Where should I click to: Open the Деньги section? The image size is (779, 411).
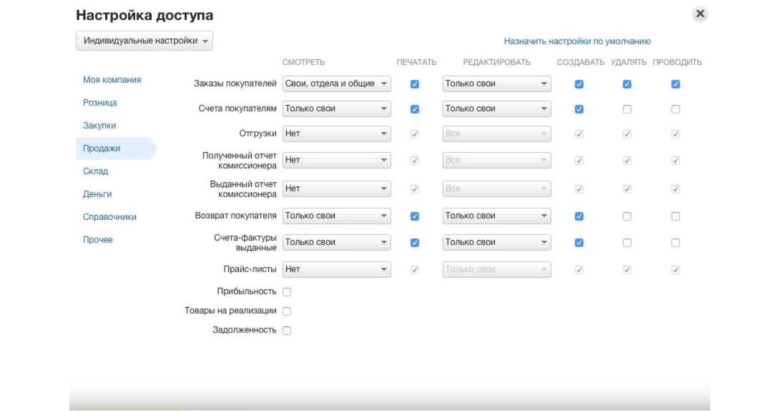tap(98, 194)
